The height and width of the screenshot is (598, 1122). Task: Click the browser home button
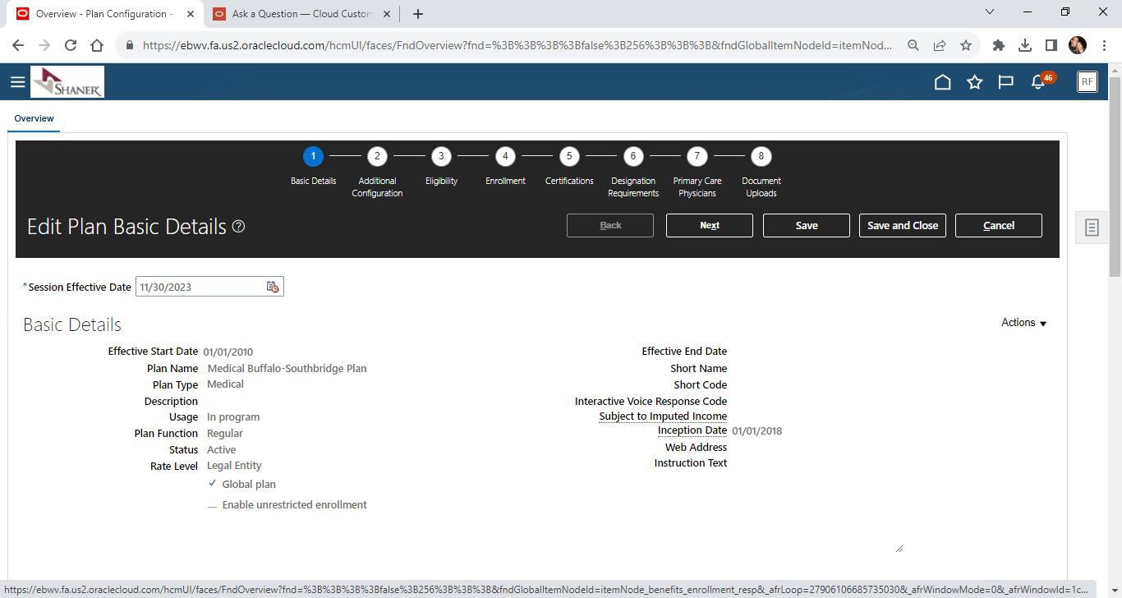[x=97, y=46]
